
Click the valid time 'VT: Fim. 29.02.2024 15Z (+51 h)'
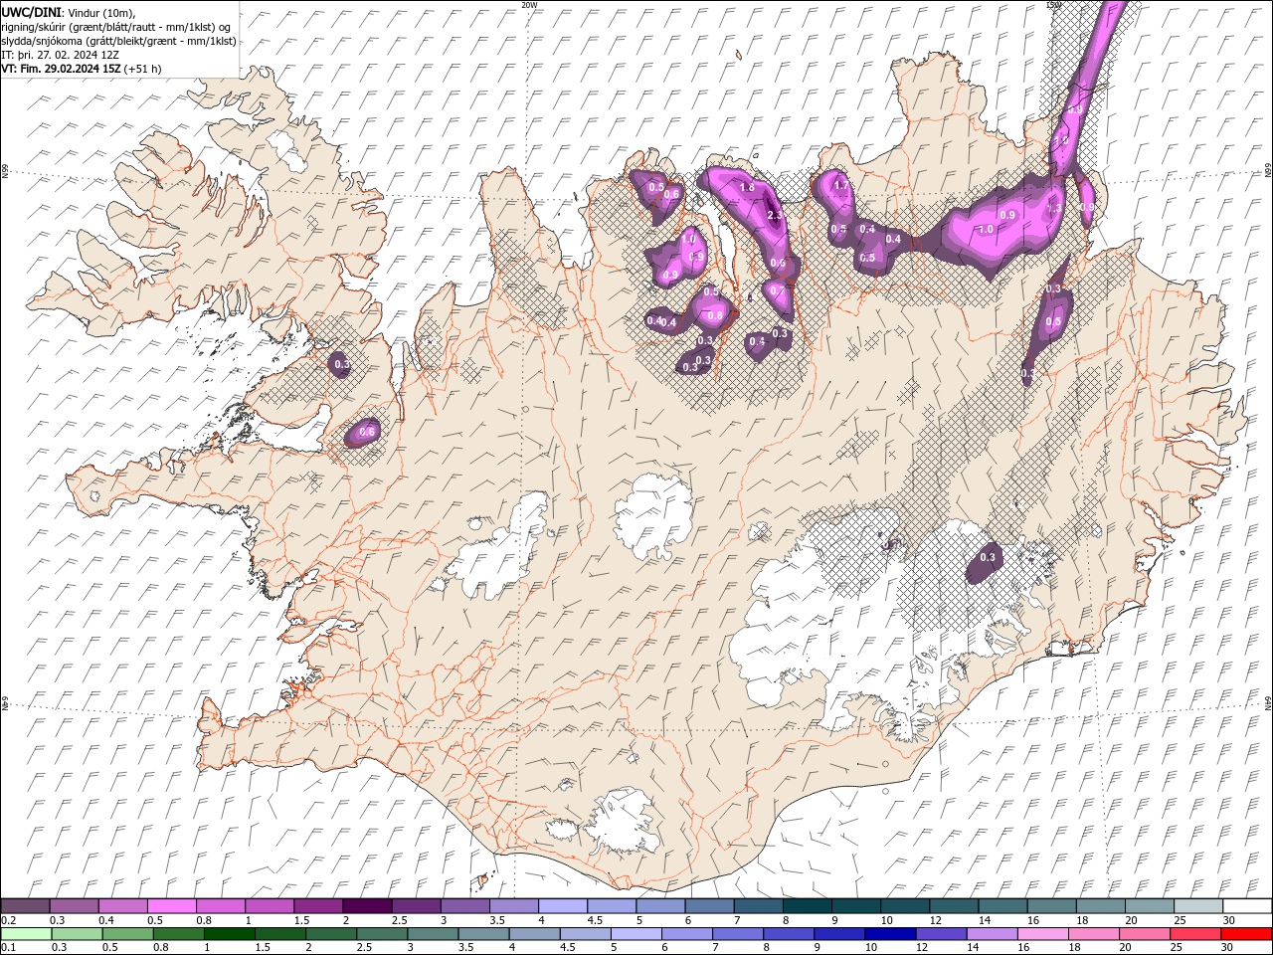[82, 69]
